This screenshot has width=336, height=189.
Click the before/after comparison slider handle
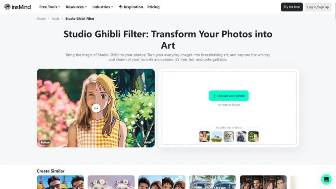(x=96, y=108)
